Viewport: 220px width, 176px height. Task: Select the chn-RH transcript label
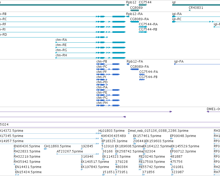pos(61,55)
